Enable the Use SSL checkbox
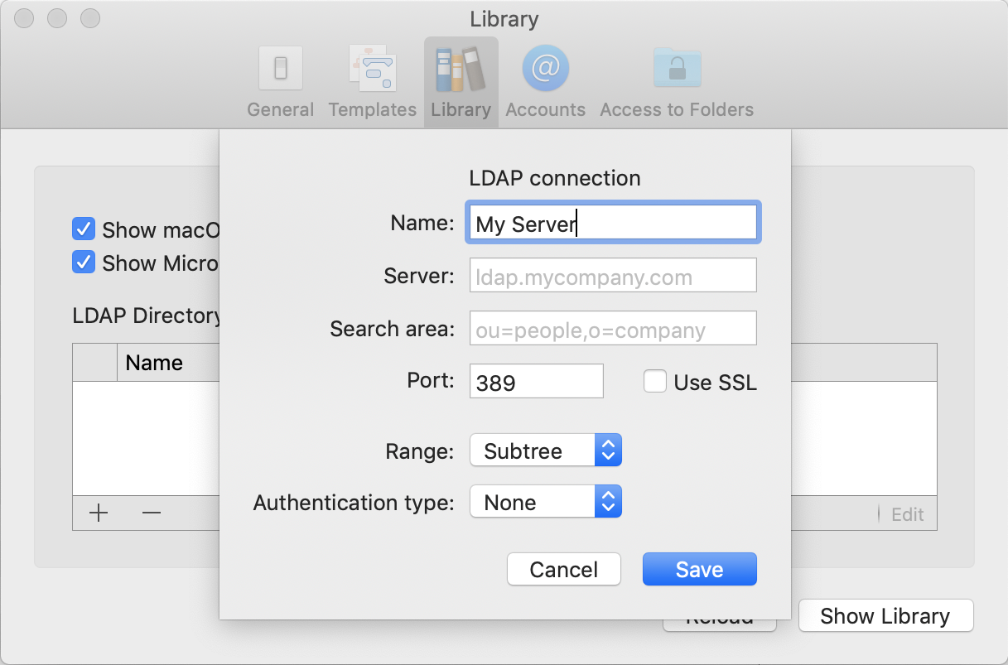This screenshot has width=1008, height=665. 655,381
